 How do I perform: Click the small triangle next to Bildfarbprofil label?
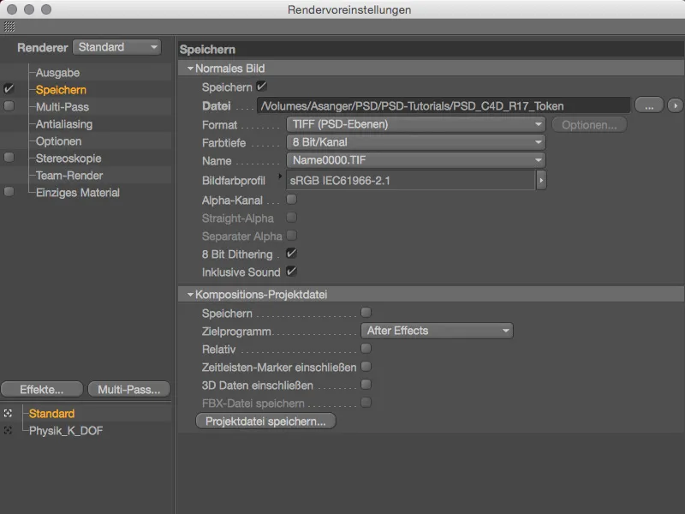tap(280, 176)
